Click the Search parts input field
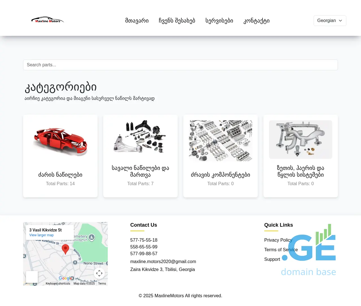361x306 pixels. (x=180, y=65)
